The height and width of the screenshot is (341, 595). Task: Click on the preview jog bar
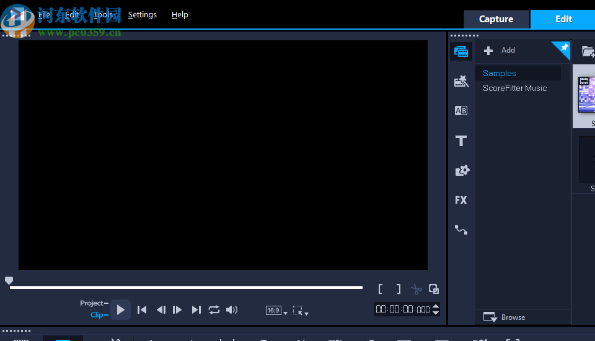coord(186,288)
